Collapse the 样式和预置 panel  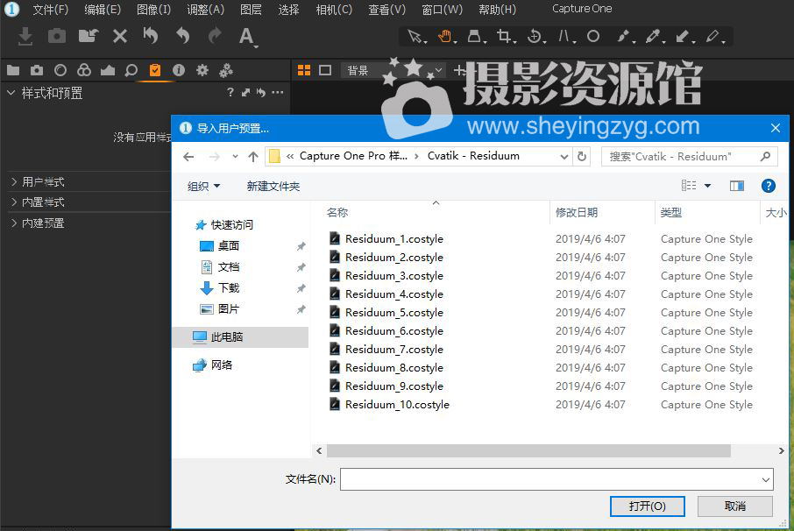tap(11, 93)
